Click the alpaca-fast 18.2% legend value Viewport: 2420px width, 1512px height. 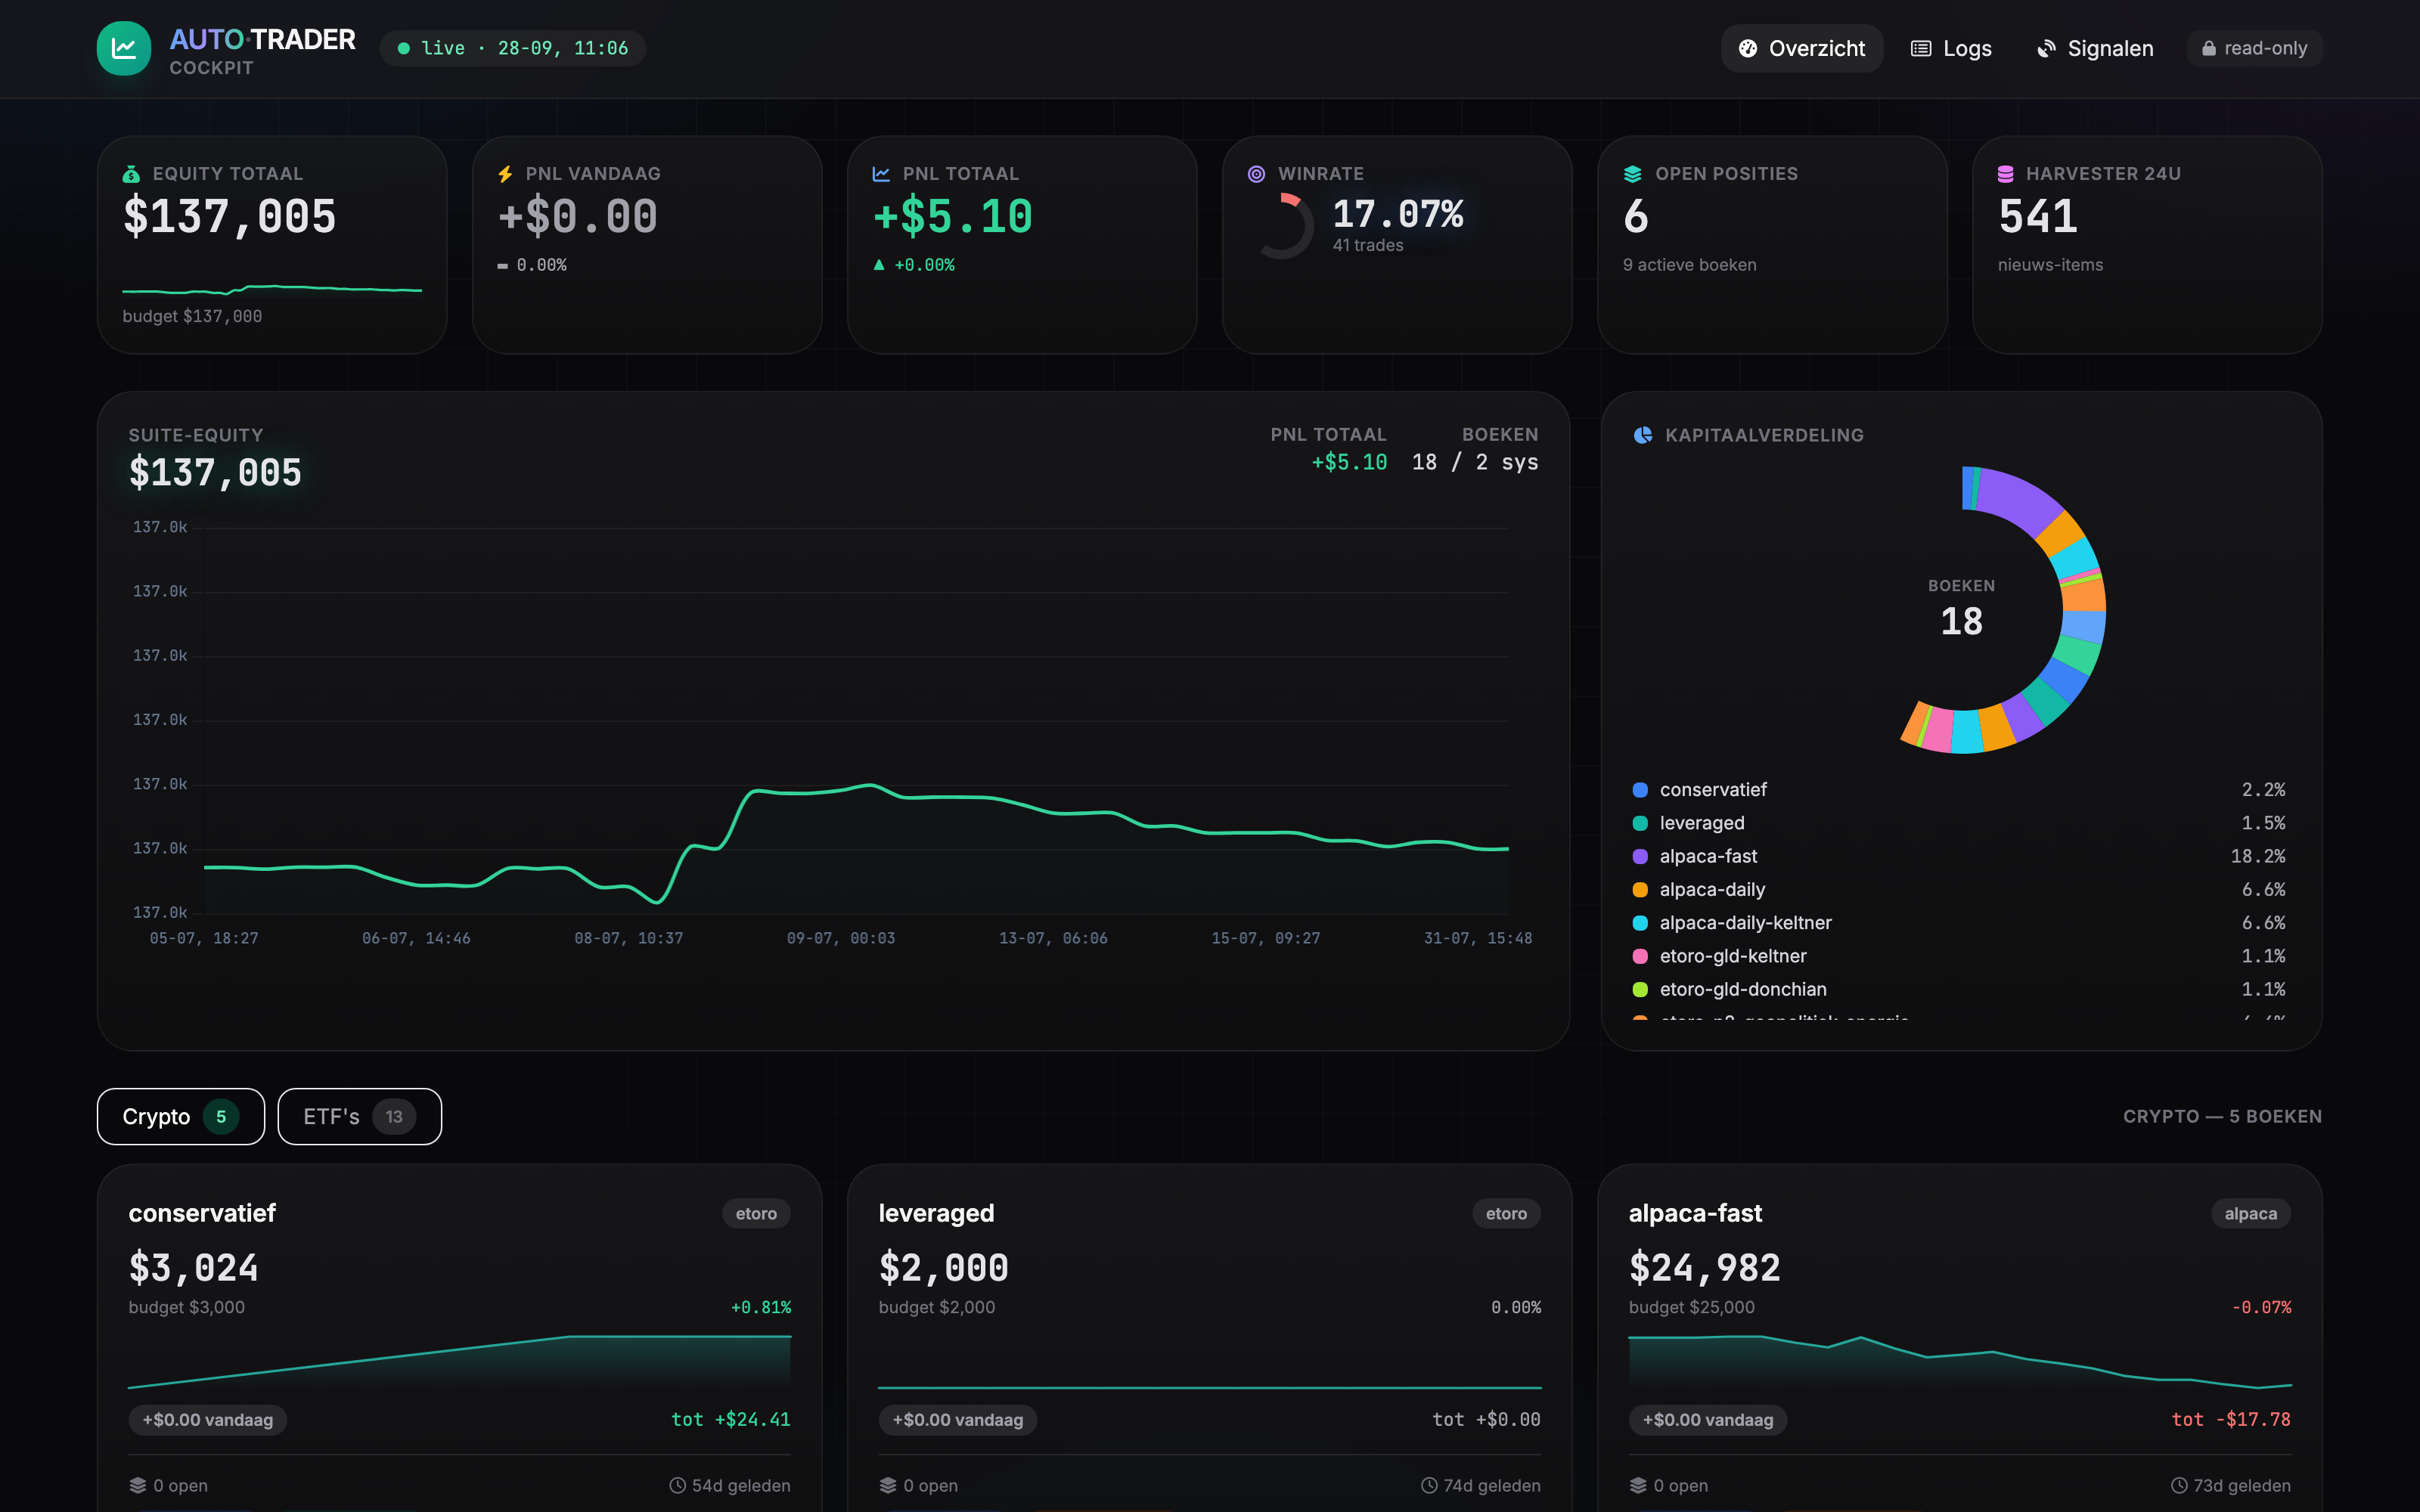pyautogui.click(x=2258, y=856)
